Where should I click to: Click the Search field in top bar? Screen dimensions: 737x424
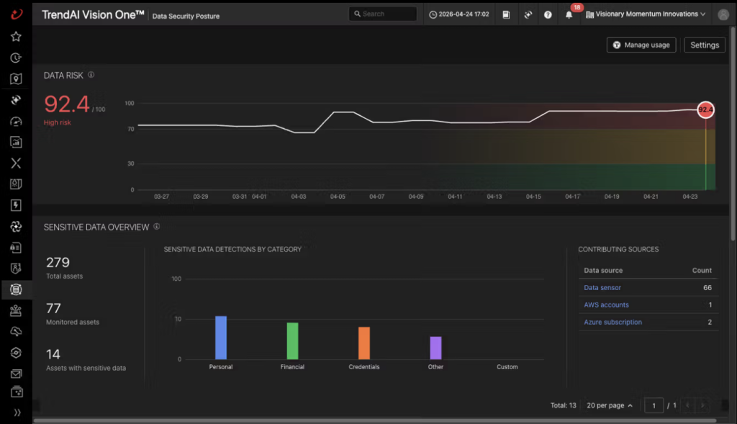coord(383,14)
